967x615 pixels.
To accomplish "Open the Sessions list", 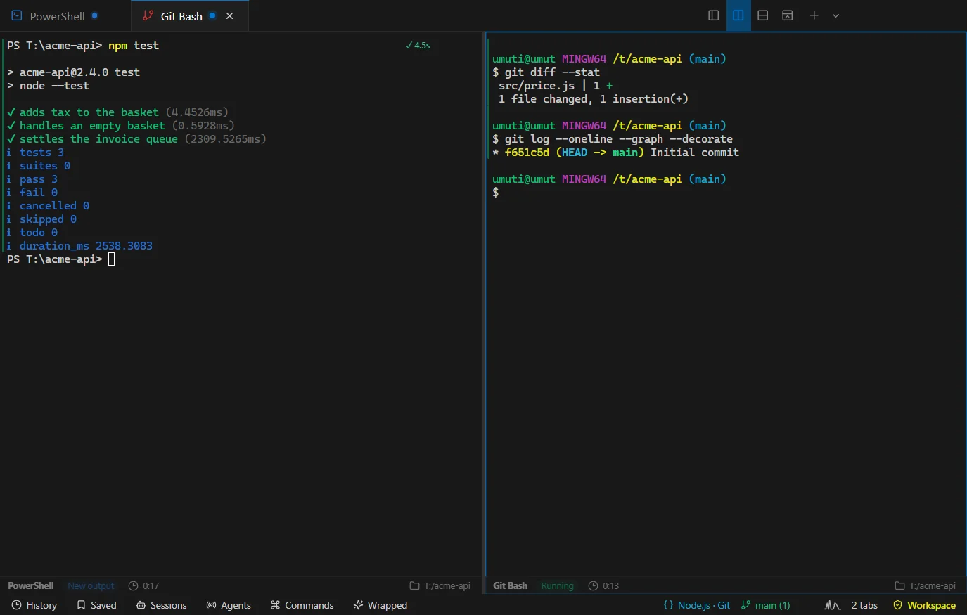I will pos(161,605).
